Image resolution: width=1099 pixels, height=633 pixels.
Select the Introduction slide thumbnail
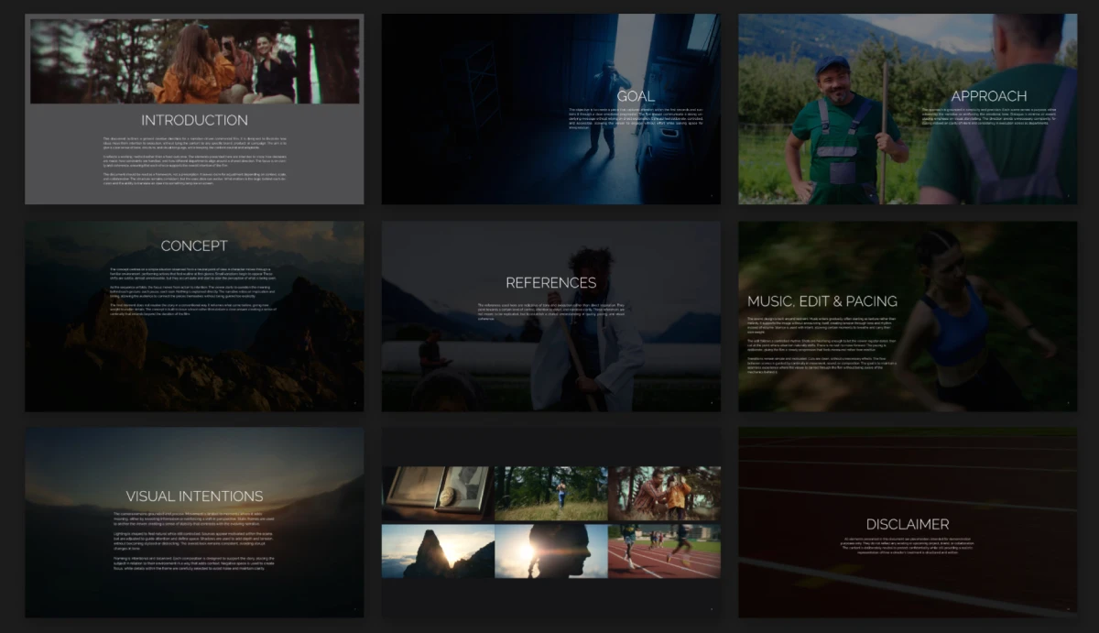point(194,109)
